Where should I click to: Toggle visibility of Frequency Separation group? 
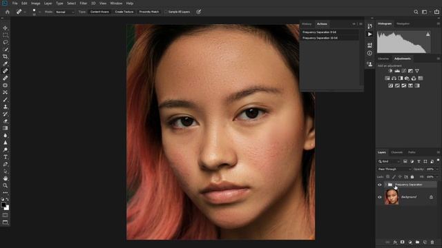pos(379,185)
